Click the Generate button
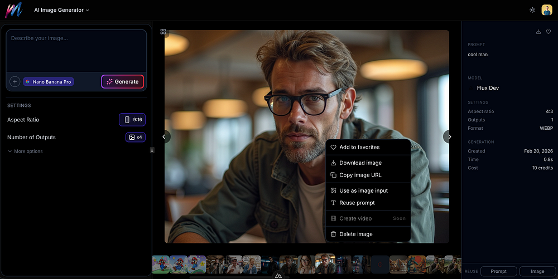Image resolution: width=558 pixels, height=279 pixels. coord(122,82)
